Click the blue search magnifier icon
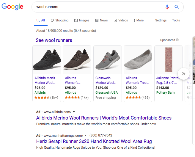The width and height of the screenshot is (195, 157). pyautogui.click(x=177, y=7)
